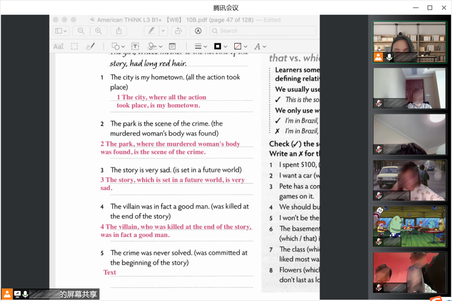Click the 'that vs. whi' section heading
Image resolution: width=452 pixels, height=301 pixels.
tap(294, 58)
